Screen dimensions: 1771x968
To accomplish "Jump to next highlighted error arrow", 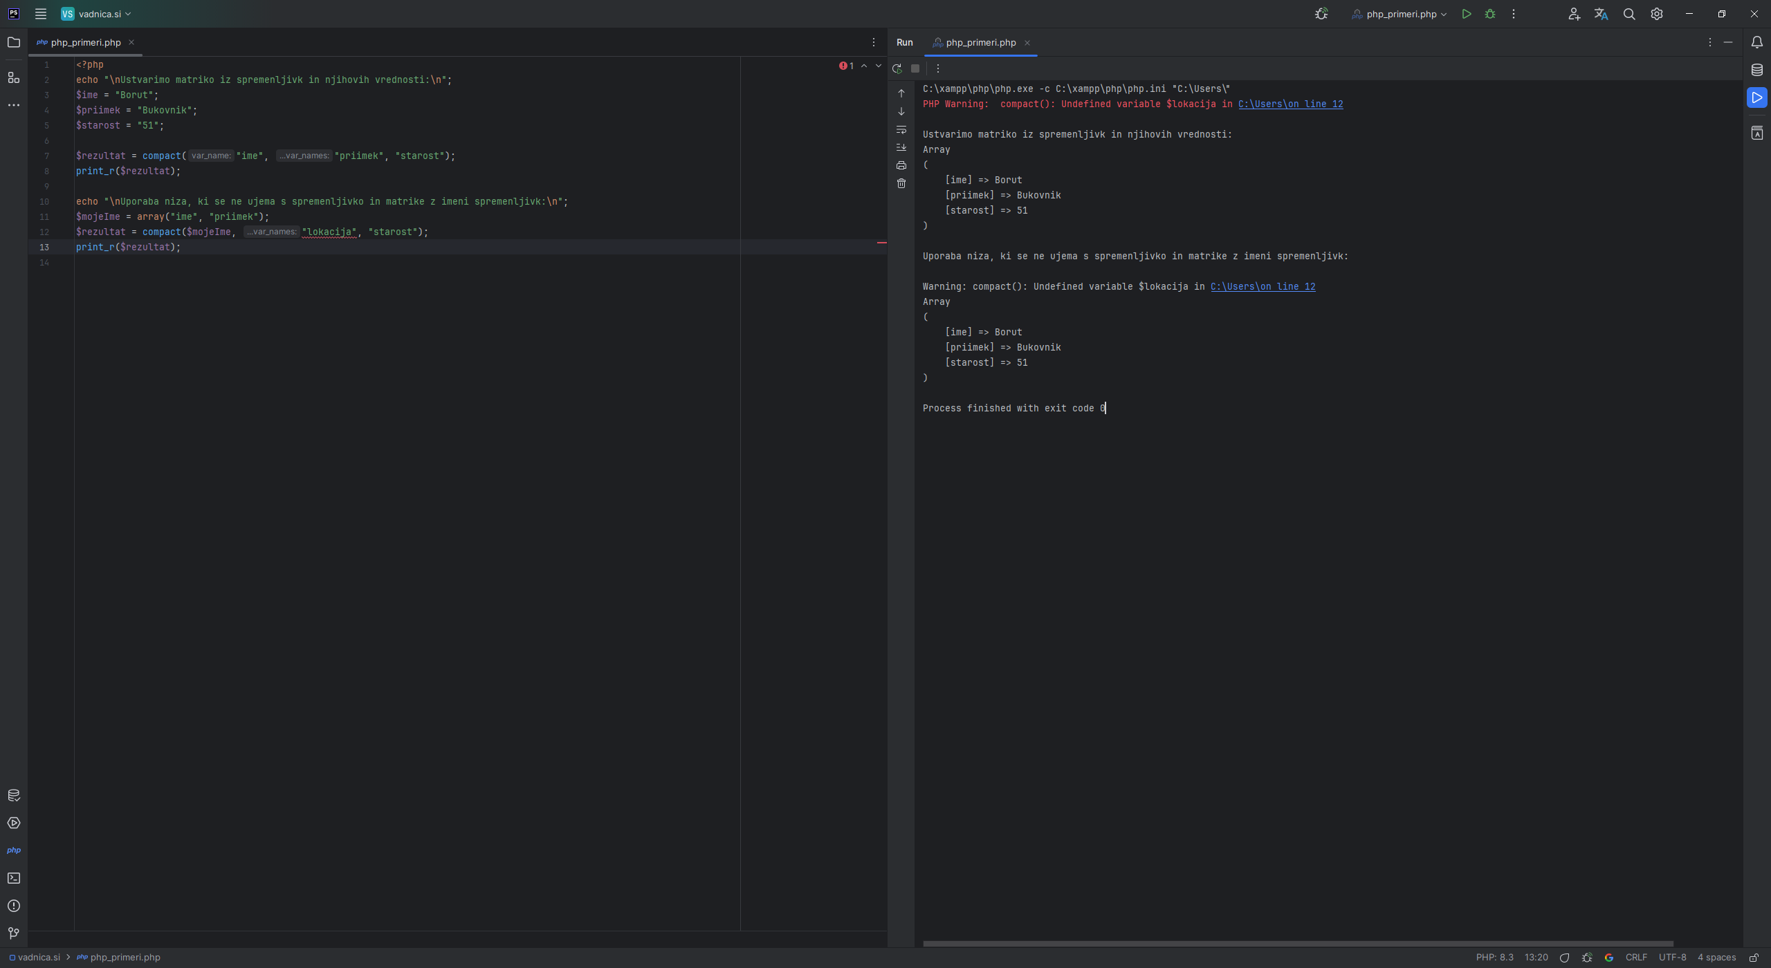I will pos(879,66).
